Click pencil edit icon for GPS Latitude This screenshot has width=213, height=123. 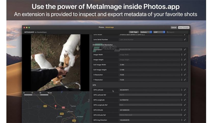click(x=185, y=90)
